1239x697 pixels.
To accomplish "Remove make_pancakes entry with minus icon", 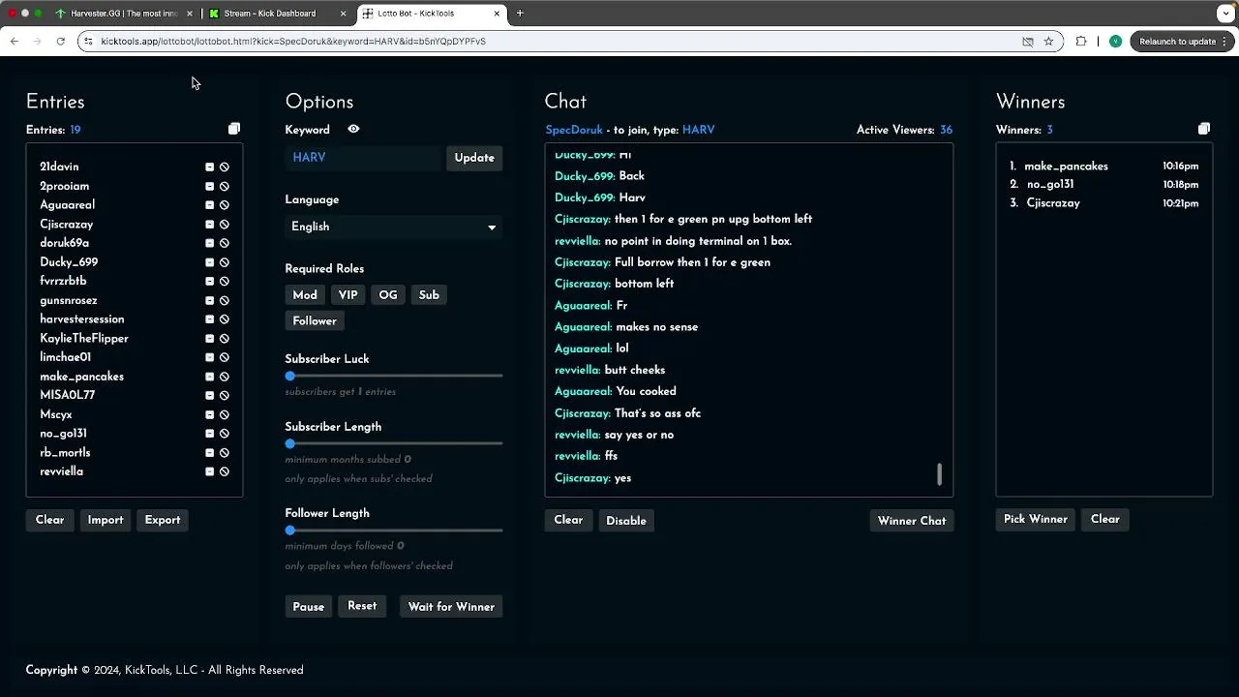I will (209, 377).
